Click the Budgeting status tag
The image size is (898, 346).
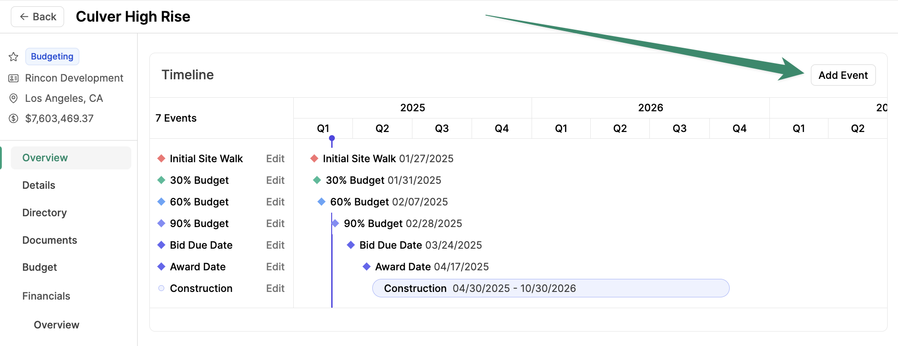[x=52, y=56]
